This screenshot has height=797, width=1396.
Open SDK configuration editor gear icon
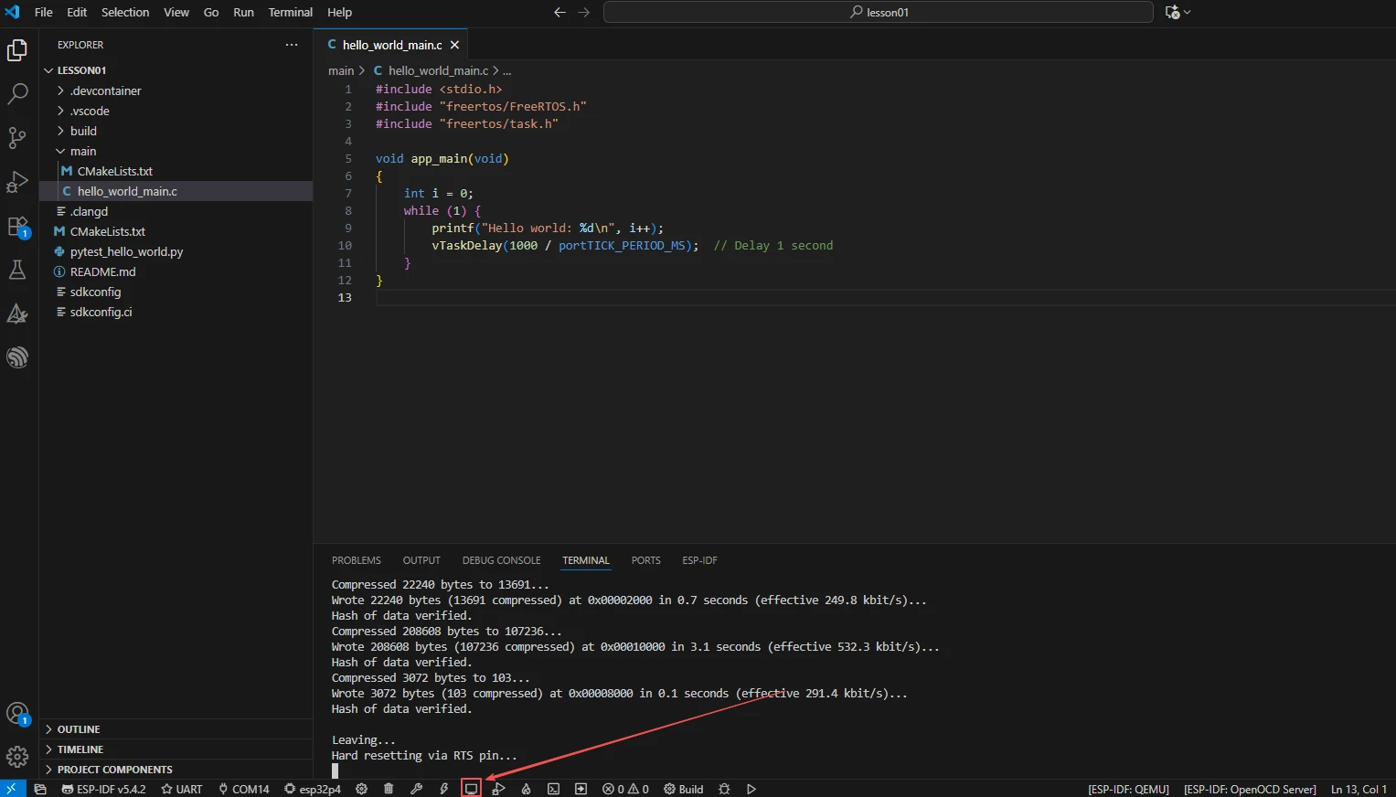click(362, 789)
